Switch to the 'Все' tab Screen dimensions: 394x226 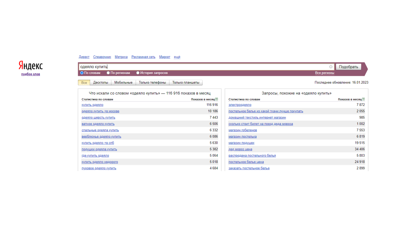pos(84,82)
